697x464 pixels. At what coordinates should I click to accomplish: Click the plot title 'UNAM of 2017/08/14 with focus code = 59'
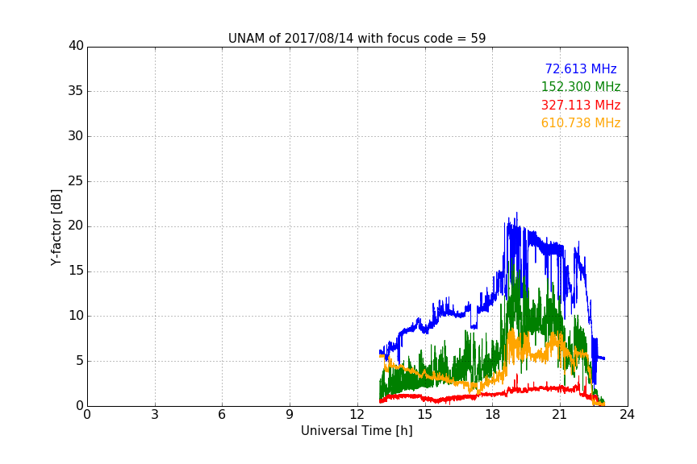tap(357, 39)
